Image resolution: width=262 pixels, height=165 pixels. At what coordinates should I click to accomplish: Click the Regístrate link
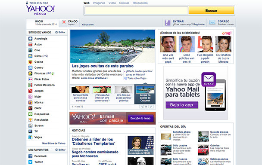pyautogui.click(x=199, y=24)
